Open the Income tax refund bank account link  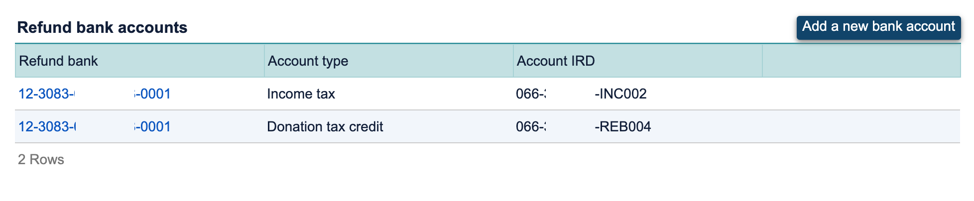click(95, 94)
